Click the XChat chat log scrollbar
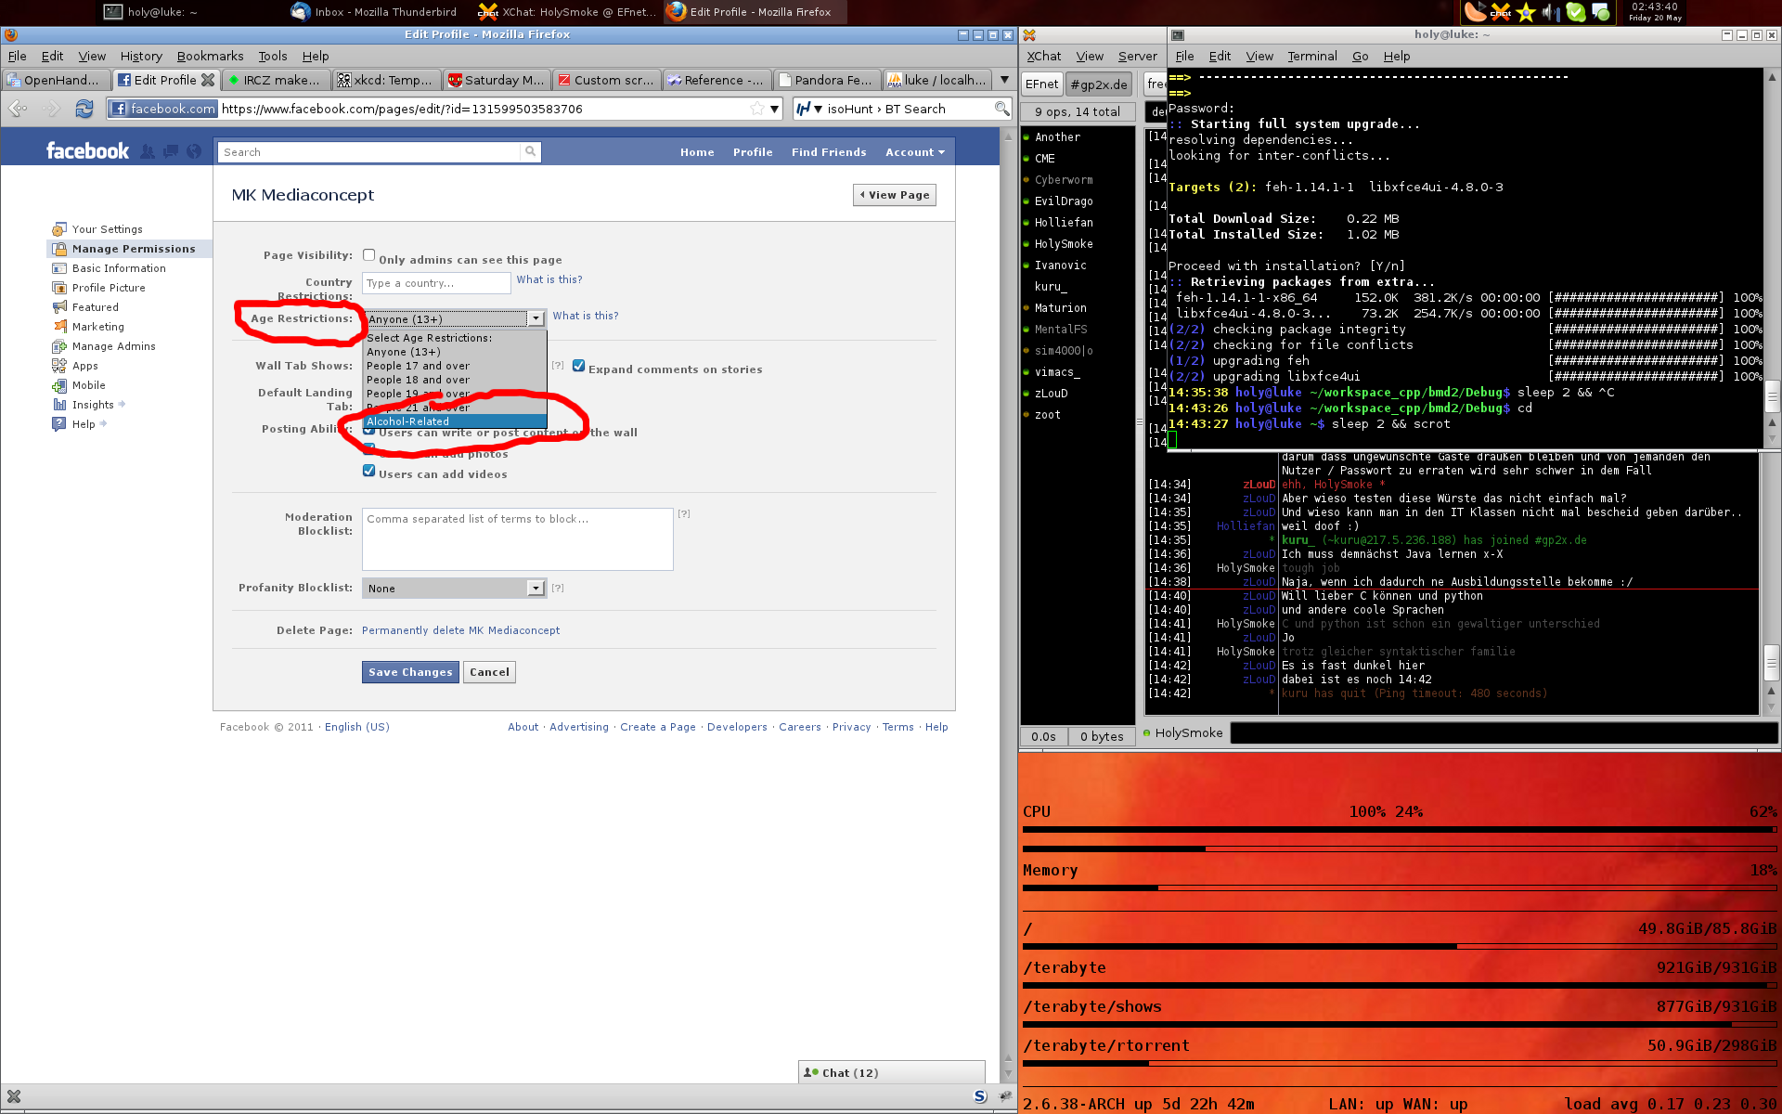 (1771, 583)
